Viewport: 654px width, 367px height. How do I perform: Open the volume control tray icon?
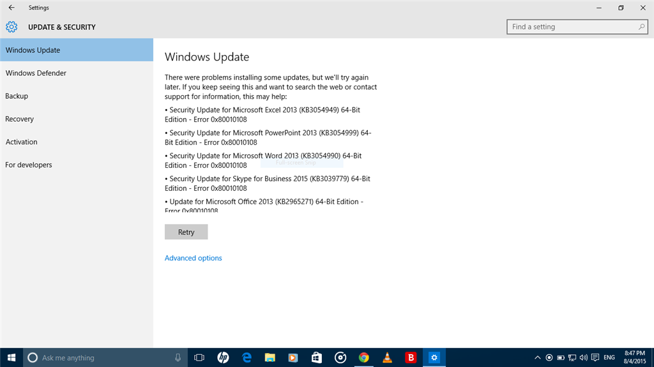point(584,358)
